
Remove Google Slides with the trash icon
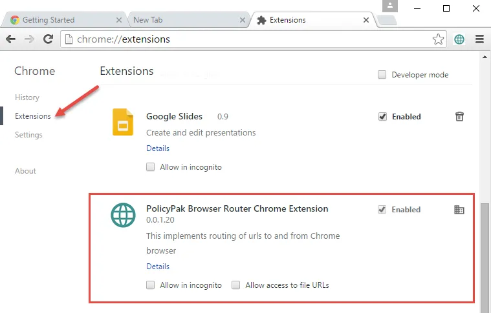coord(459,117)
